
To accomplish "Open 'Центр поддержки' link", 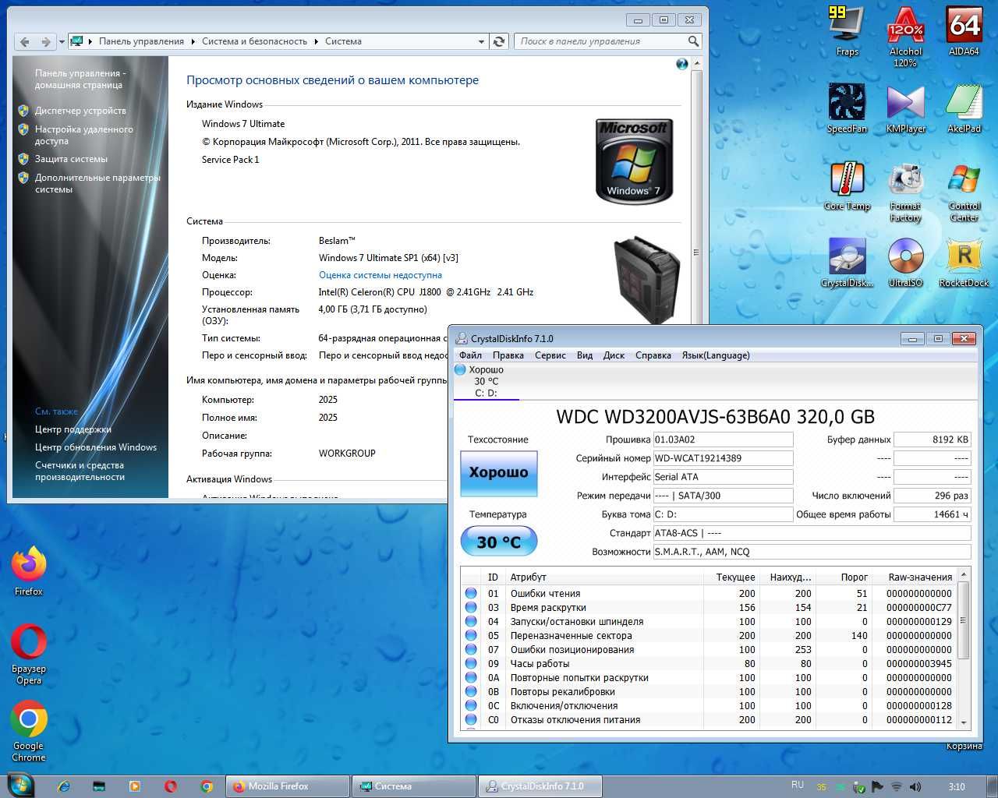I will point(73,429).
